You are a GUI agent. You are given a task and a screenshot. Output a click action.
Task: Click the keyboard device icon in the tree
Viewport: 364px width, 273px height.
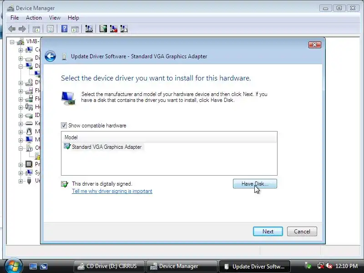(x=29, y=123)
